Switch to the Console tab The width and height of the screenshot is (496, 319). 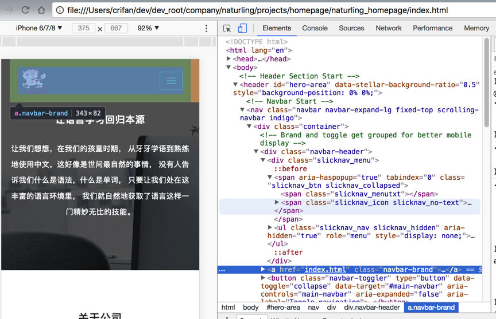click(315, 28)
